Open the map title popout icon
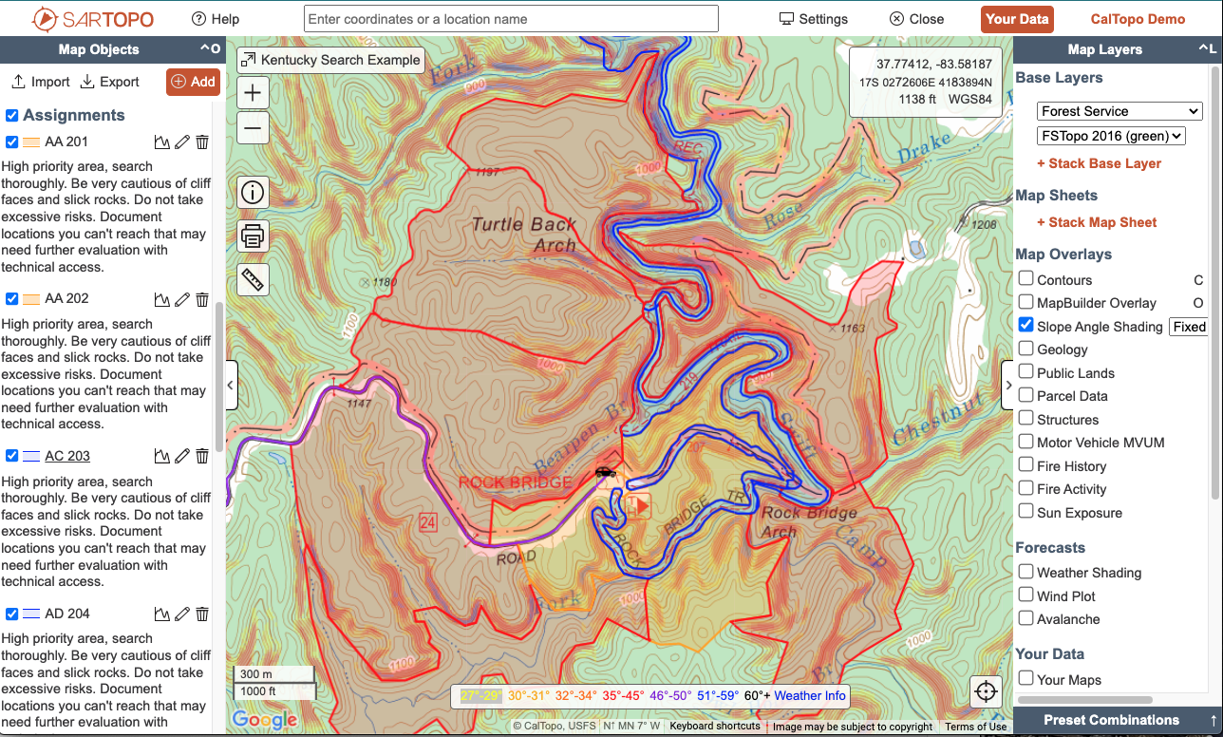This screenshot has height=737, width=1223. click(248, 60)
